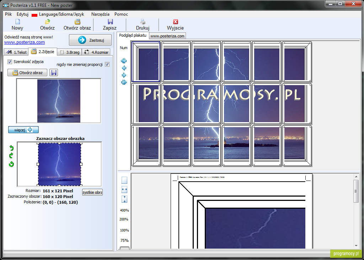Save the poster with Zapisz icon
Screen dimensions: 364x260
coord(110,22)
